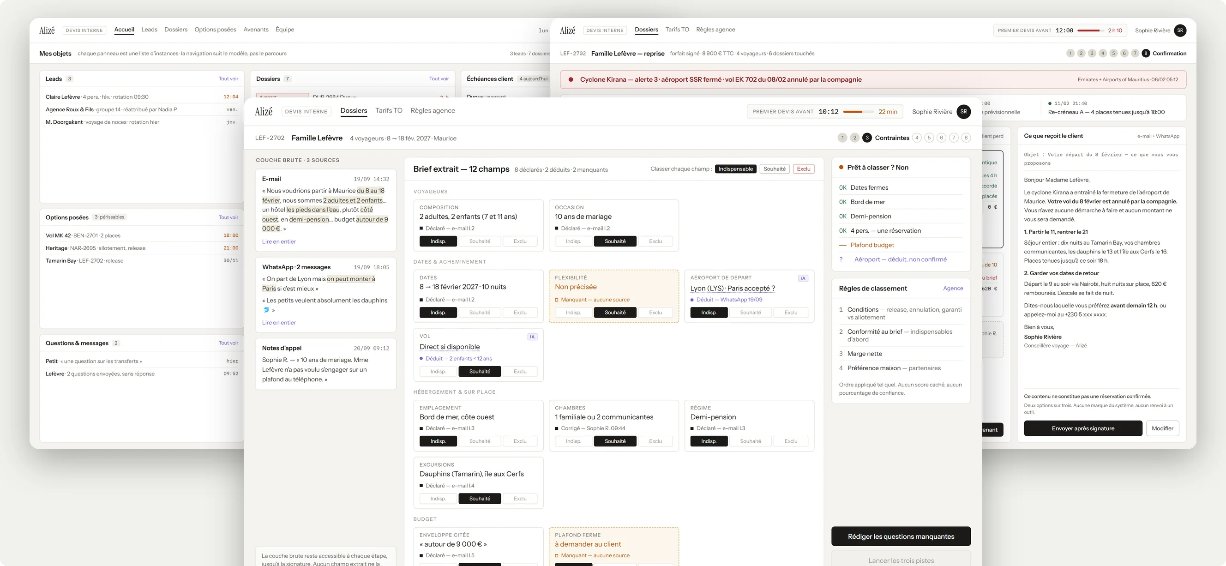Set Régime field to Exclu
1226x566 pixels.
(791, 441)
